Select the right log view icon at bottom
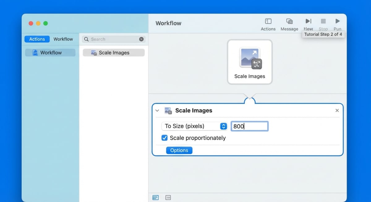 pyautogui.click(x=168, y=197)
